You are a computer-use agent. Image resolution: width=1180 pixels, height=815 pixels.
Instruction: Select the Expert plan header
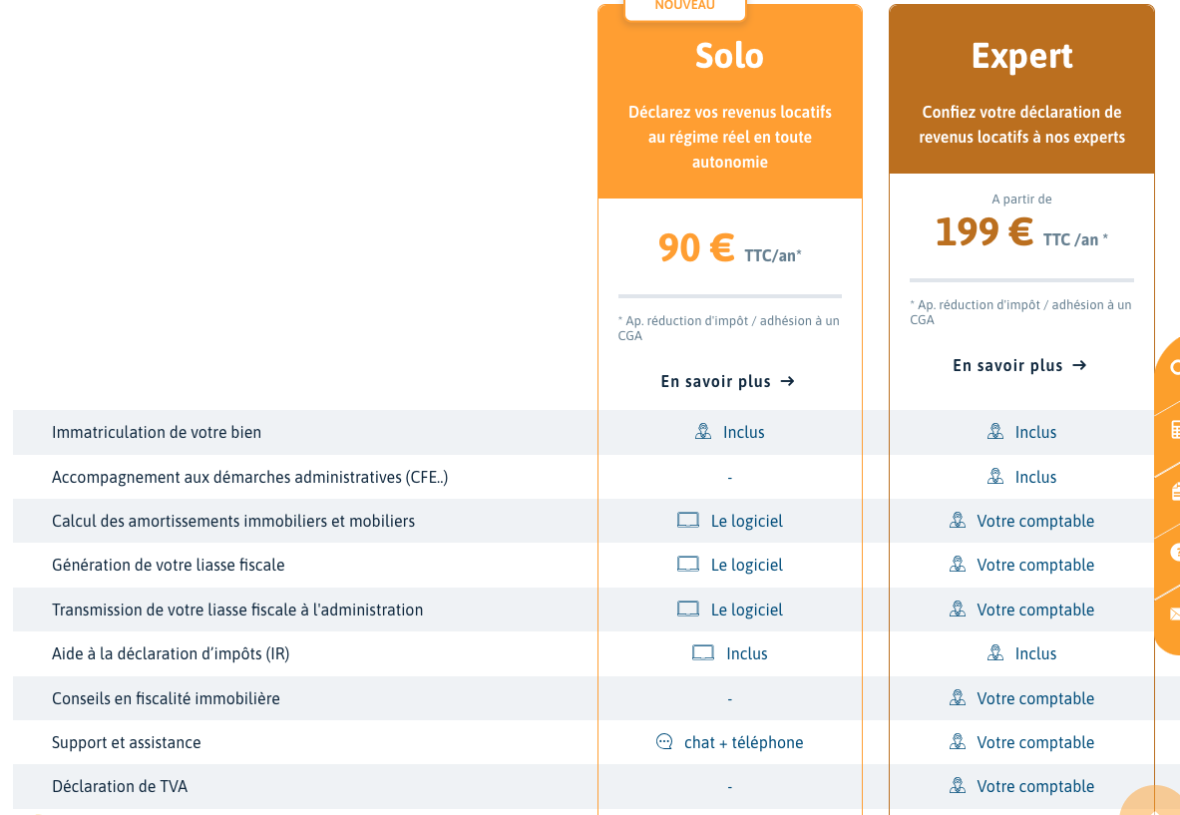[1021, 56]
